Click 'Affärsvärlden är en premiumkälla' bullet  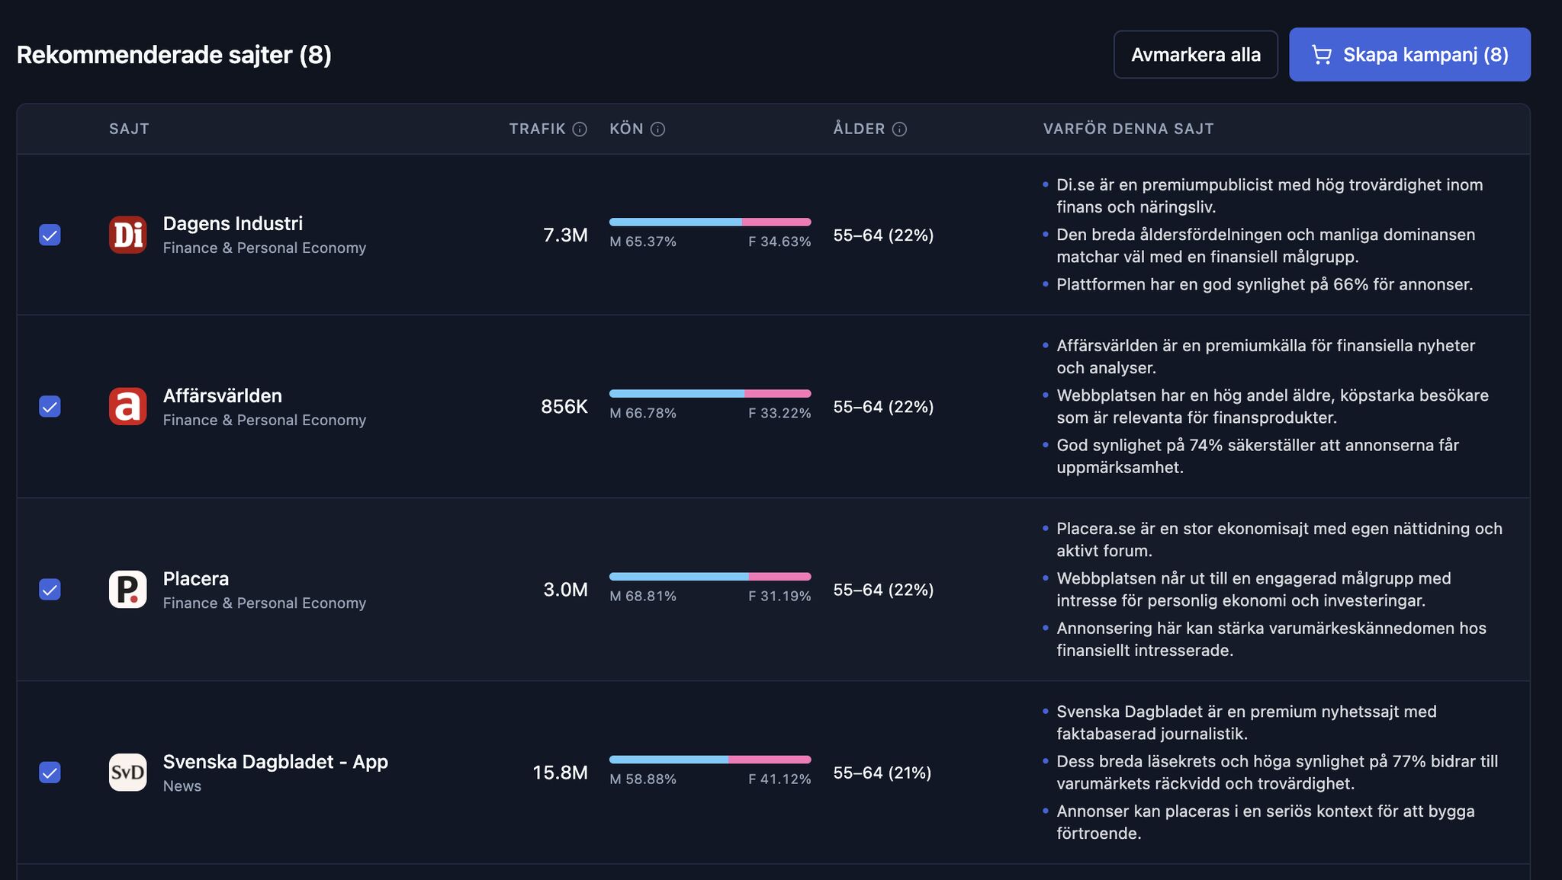pyautogui.click(x=1266, y=357)
